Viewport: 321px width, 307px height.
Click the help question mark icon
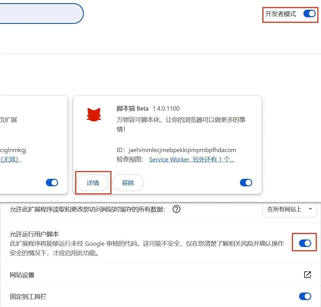tap(177, 209)
